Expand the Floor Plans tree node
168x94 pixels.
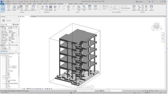pos(3,75)
